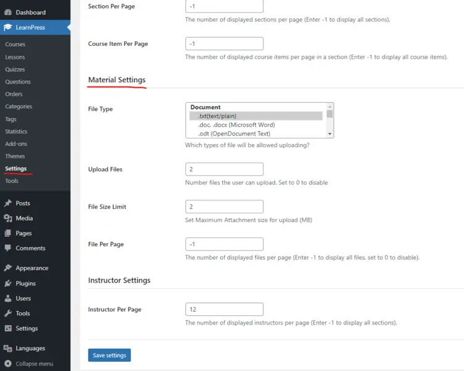Click the Appearance paintbrush icon
This screenshot has width=464, height=371.
(x=8, y=268)
